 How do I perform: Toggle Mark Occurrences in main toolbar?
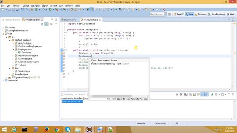91,10
